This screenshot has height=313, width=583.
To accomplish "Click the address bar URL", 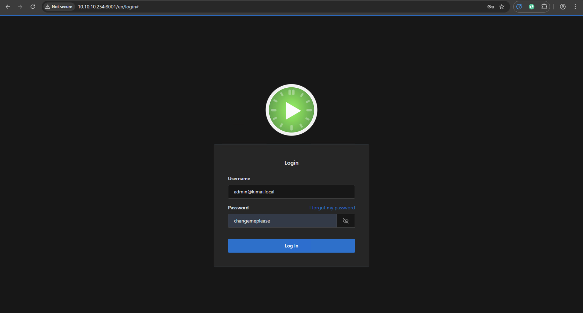I will [x=108, y=7].
